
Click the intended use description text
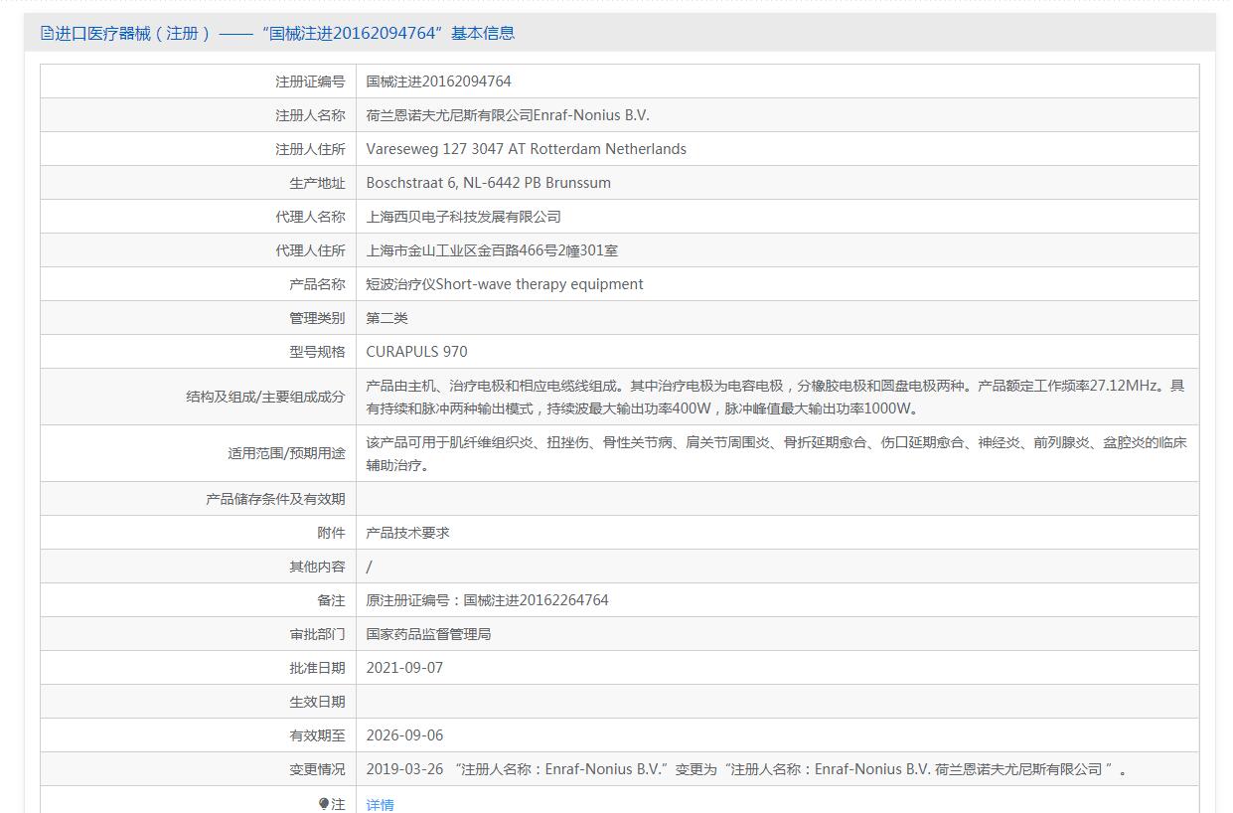pos(775,453)
